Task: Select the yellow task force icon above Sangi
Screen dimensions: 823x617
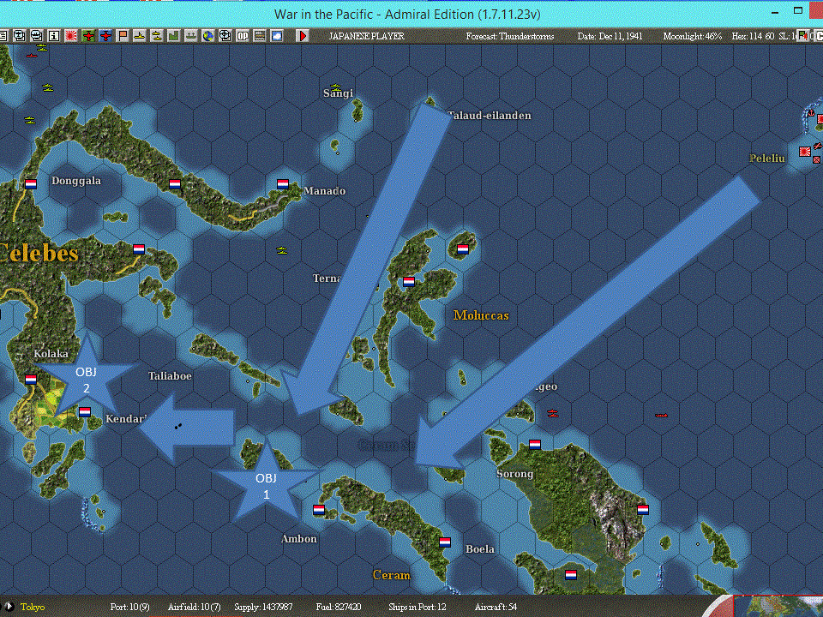Action: (x=336, y=87)
